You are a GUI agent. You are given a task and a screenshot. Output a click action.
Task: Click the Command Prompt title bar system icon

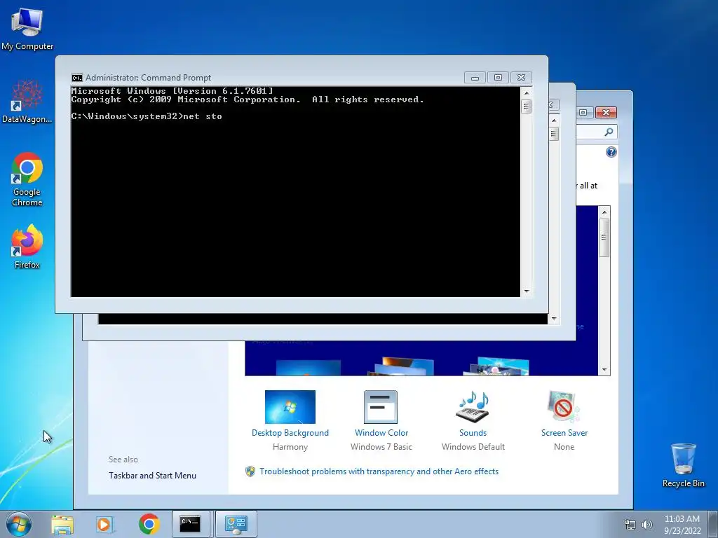77,77
